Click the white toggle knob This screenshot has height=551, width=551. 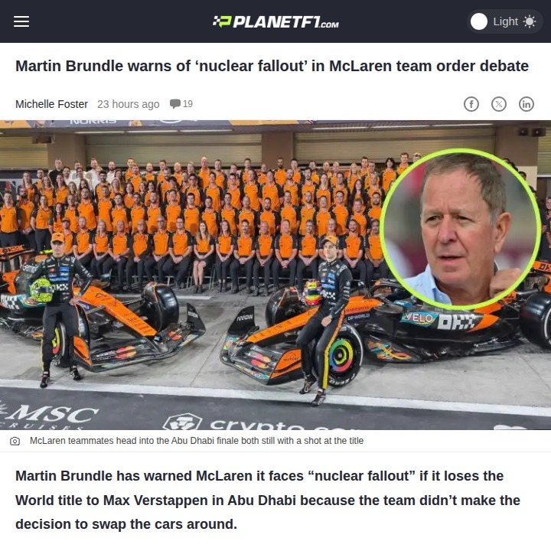tap(478, 21)
